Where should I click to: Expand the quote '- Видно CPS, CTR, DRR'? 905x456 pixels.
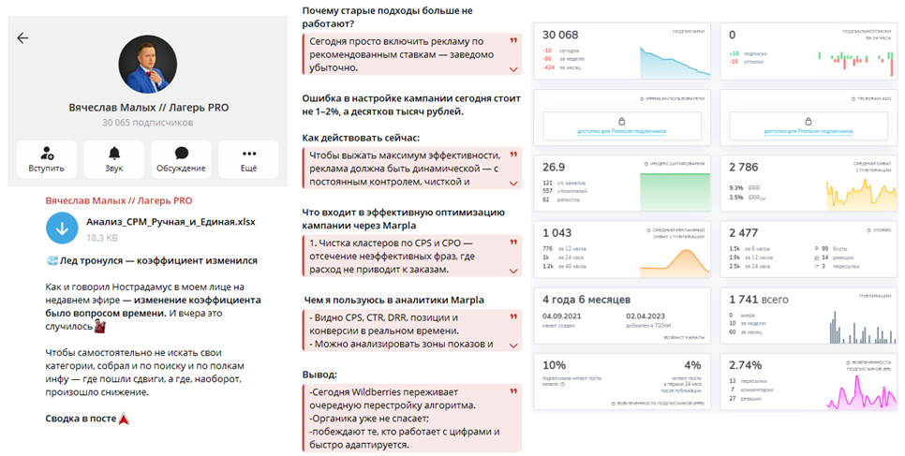point(512,345)
